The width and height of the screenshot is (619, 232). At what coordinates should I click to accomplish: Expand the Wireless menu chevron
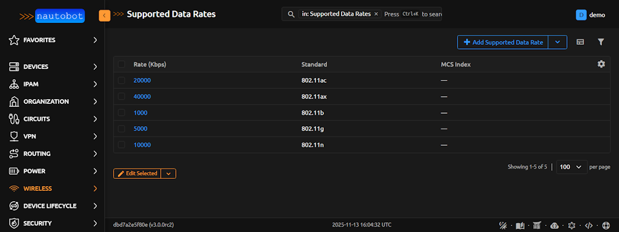pyautogui.click(x=95, y=188)
